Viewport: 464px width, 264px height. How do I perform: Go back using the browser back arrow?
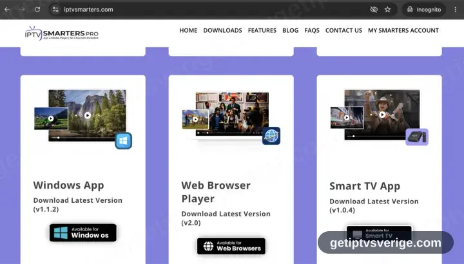click(7, 10)
